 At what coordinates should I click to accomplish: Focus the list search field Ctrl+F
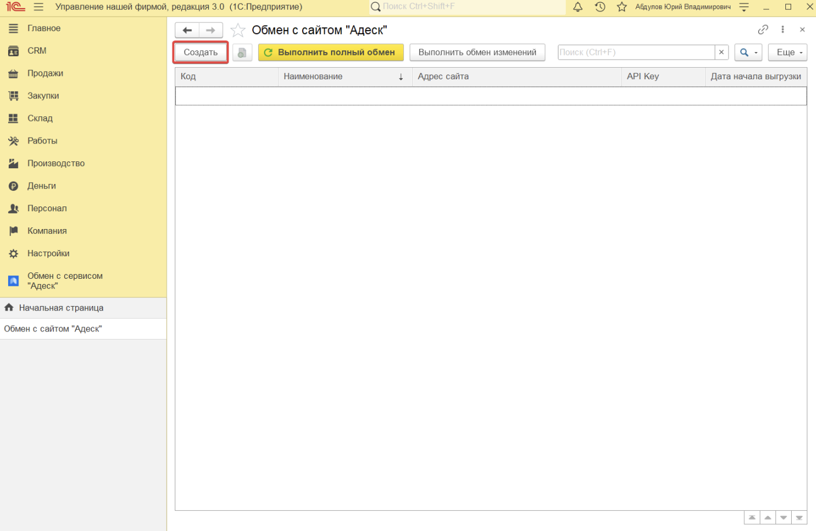click(x=636, y=53)
